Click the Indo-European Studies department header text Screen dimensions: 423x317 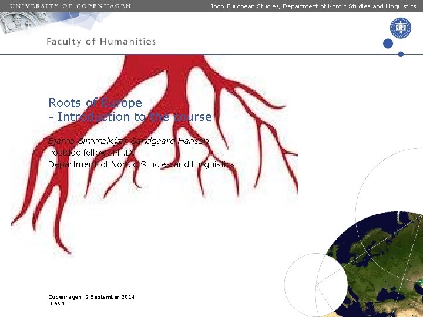tap(314, 6)
